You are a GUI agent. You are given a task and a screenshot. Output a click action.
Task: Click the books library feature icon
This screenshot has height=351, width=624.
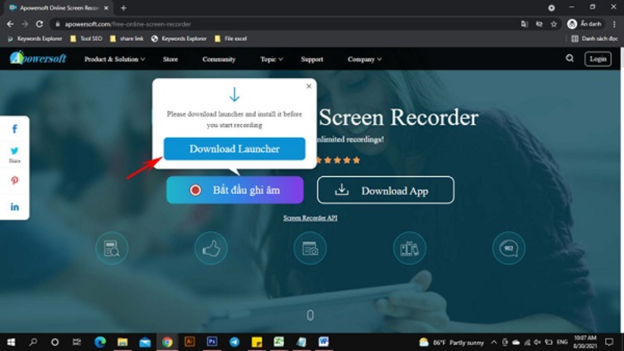tap(410, 248)
